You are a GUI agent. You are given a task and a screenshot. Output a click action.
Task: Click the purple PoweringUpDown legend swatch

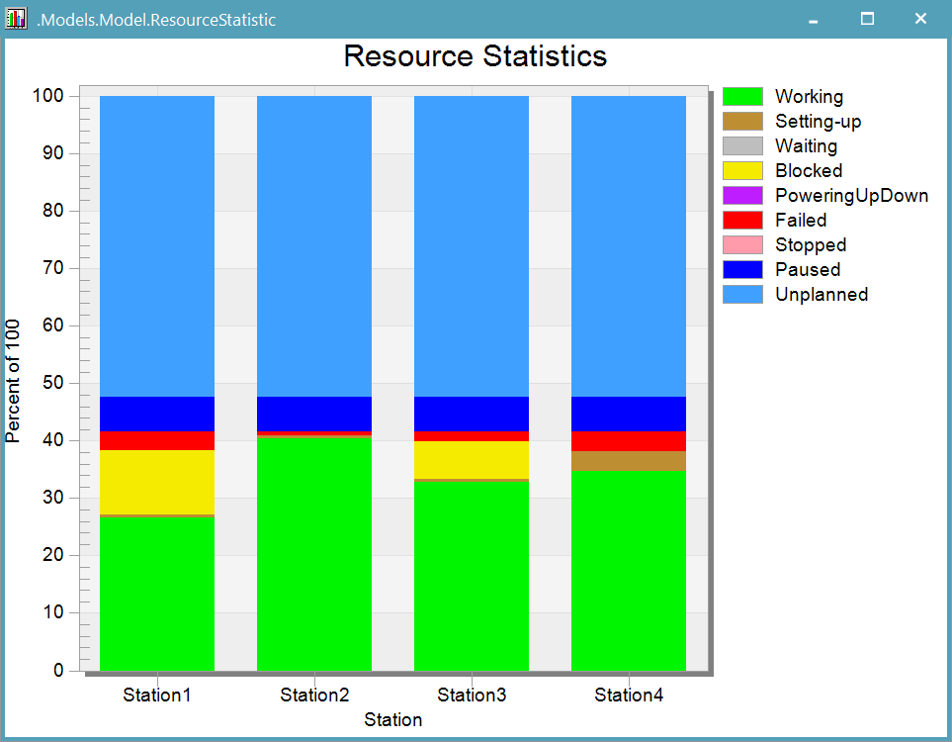click(742, 196)
